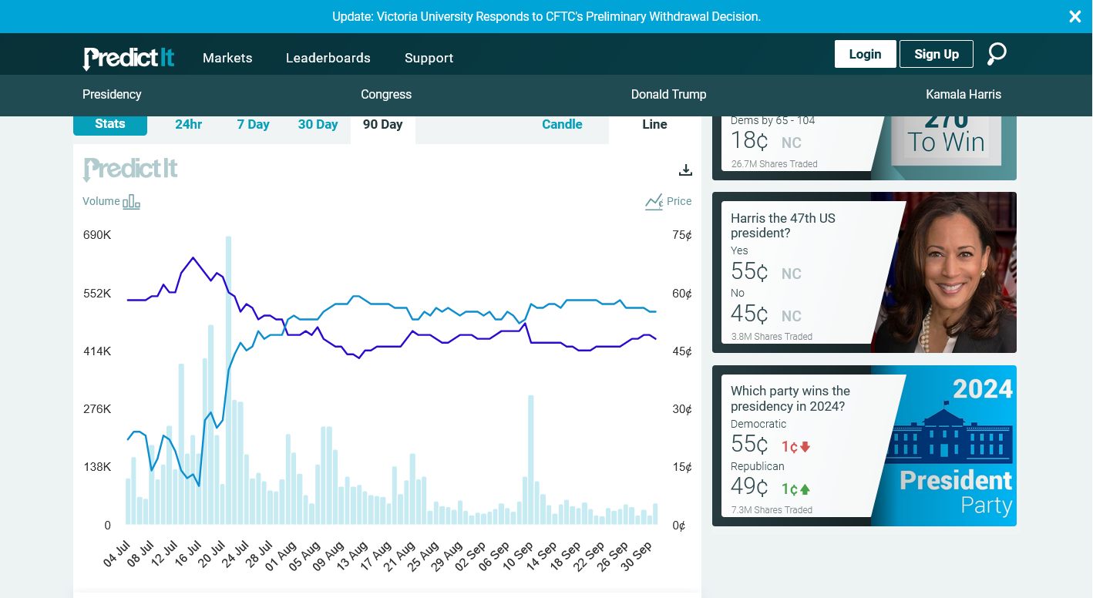Open the Leaderboards page

point(328,58)
